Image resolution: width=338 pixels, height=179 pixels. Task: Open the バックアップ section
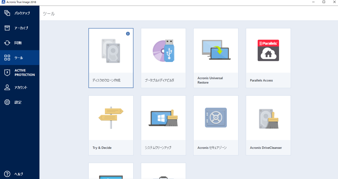click(22, 13)
